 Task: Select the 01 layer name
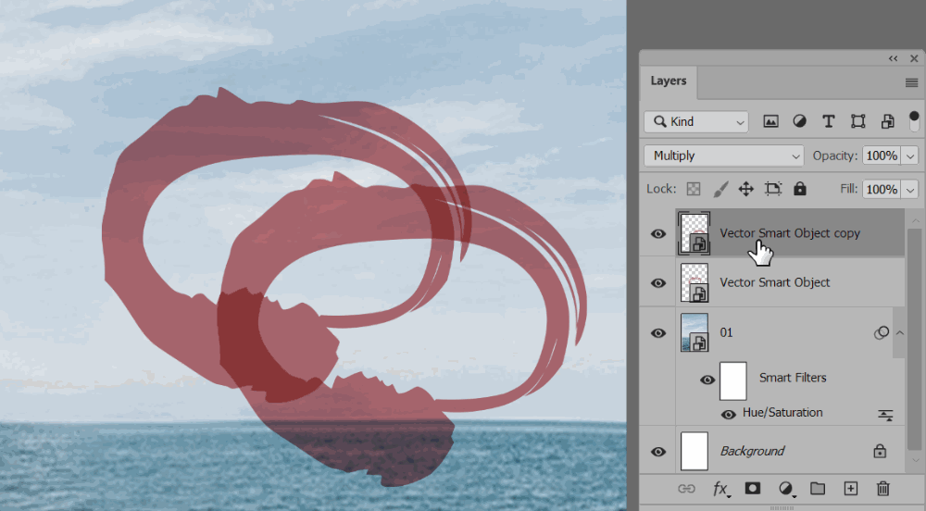point(726,333)
